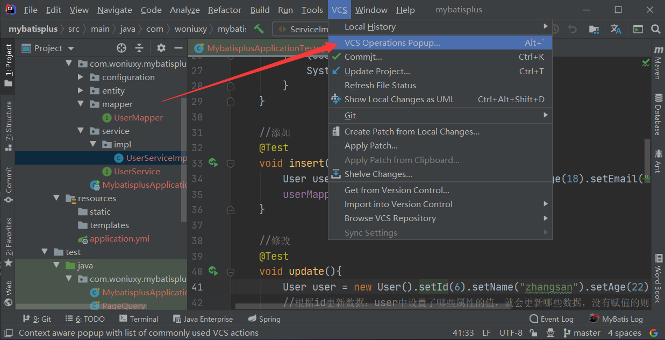Open the ServiceImpl run configuration dropdown
This screenshot has height=340, width=665.
pos(301,29)
